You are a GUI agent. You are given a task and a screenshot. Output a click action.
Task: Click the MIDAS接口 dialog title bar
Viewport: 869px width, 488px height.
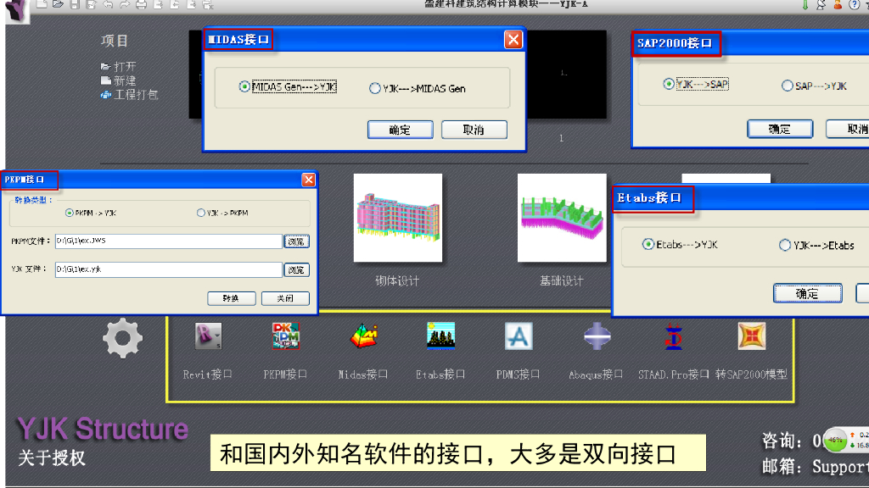tap(364, 39)
